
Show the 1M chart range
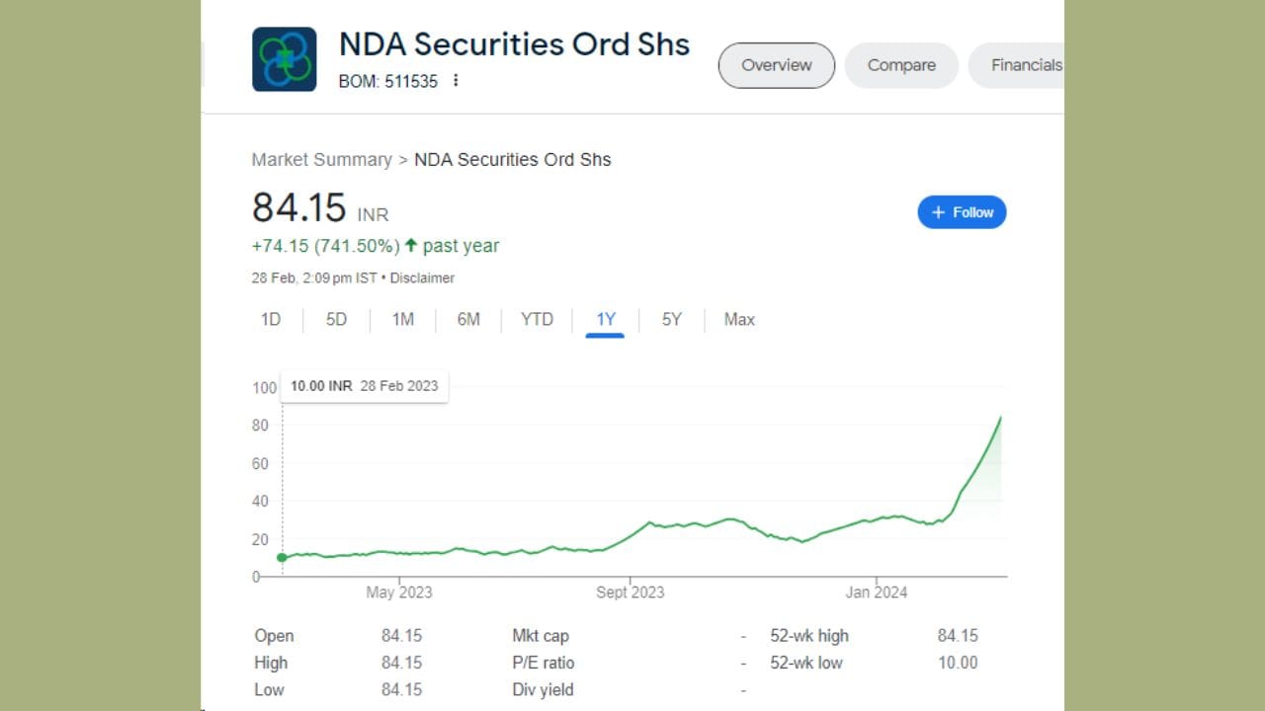point(402,319)
